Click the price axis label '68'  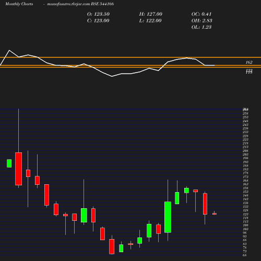(245, 255)
